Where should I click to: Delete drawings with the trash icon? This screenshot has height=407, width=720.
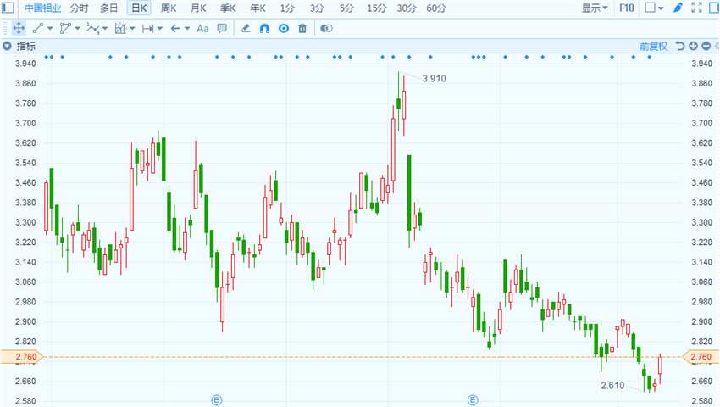coord(302,29)
